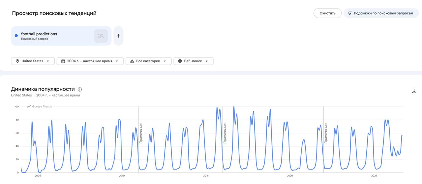Click the Примечание marker near 2022
Screen dimensions: 422x184
[x=326, y=133]
